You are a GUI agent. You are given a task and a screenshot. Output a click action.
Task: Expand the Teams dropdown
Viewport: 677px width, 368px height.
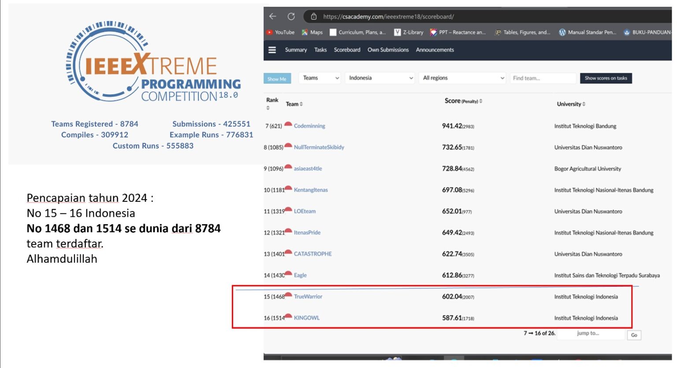pyautogui.click(x=320, y=78)
